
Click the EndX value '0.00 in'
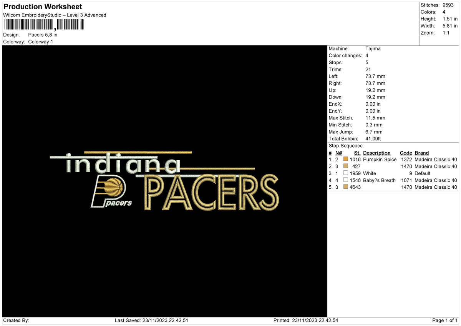click(x=373, y=104)
